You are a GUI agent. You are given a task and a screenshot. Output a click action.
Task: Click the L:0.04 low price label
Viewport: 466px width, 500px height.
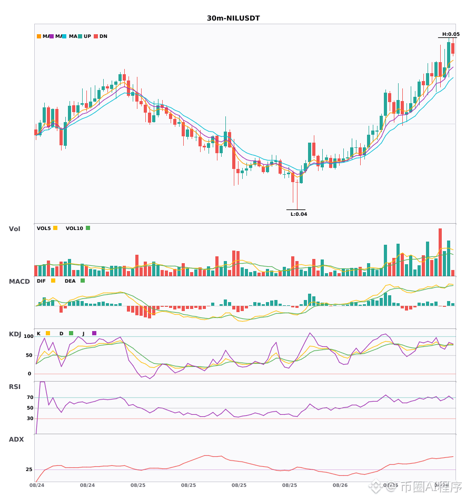coord(299,214)
